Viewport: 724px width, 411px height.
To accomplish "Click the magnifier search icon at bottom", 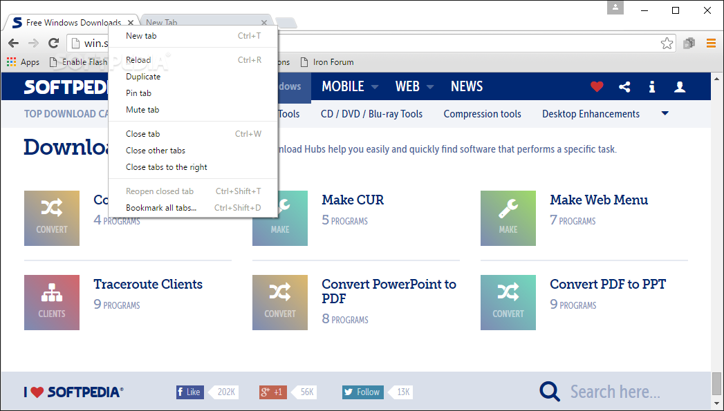I will point(550,392).
